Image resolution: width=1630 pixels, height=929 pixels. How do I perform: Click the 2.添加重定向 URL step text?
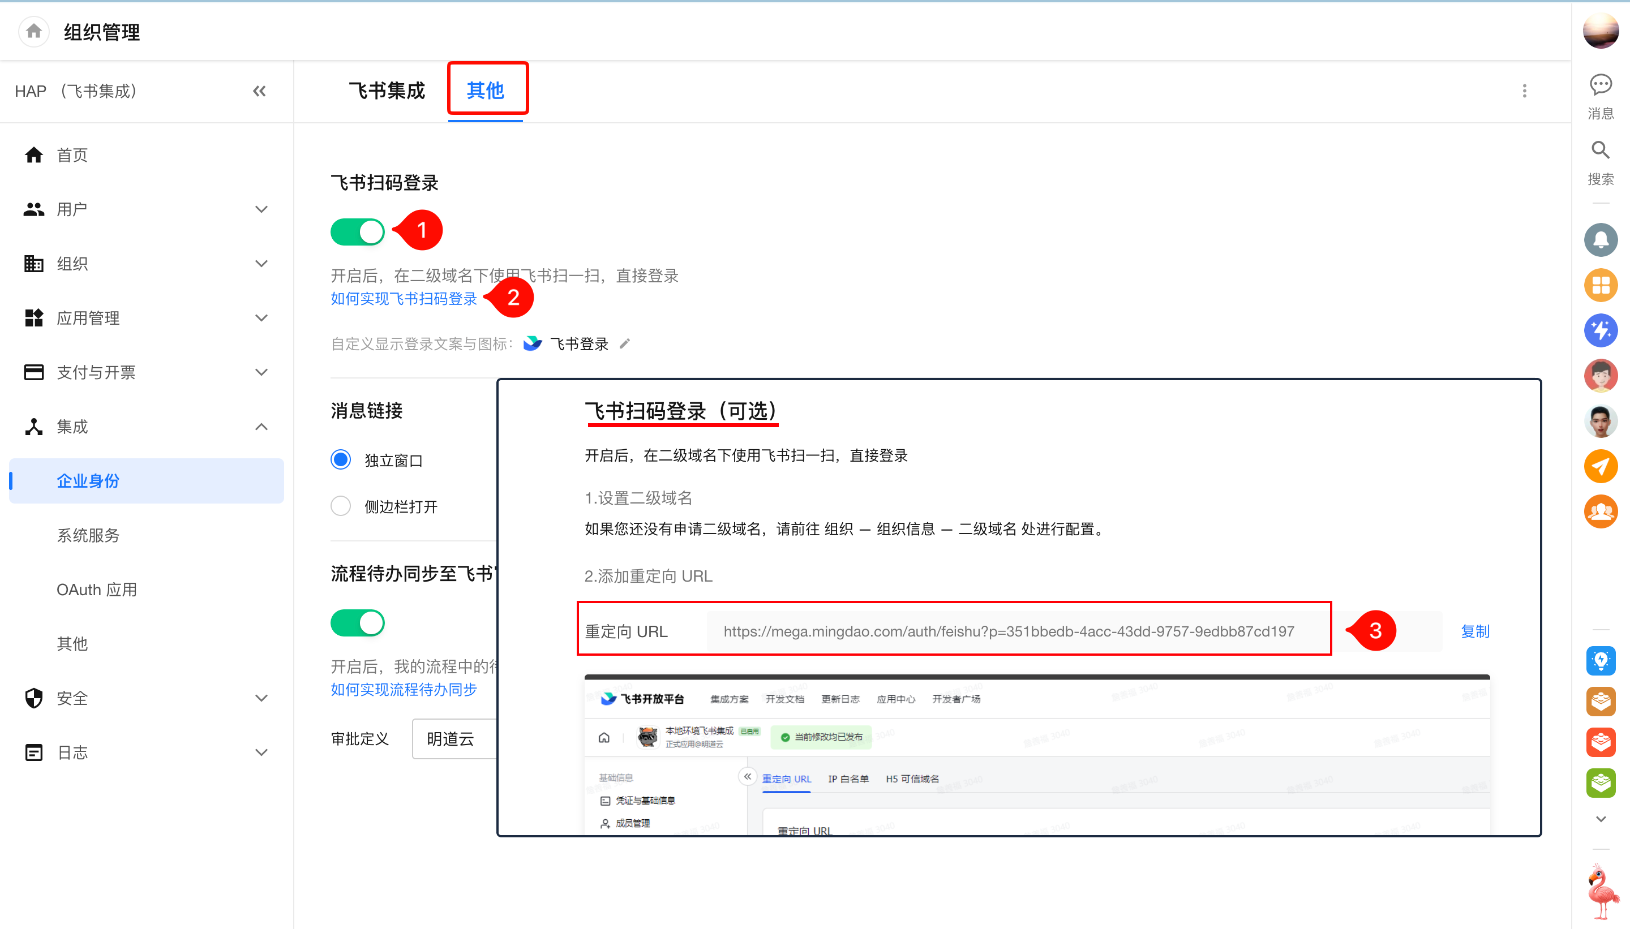tap(648, 575)
